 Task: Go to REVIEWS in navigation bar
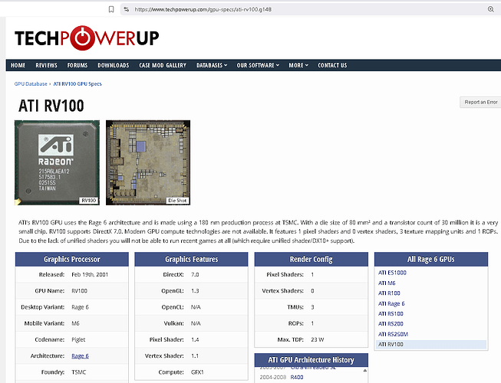point(46,65)
